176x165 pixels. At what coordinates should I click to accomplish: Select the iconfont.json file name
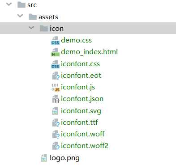[82, 99]
